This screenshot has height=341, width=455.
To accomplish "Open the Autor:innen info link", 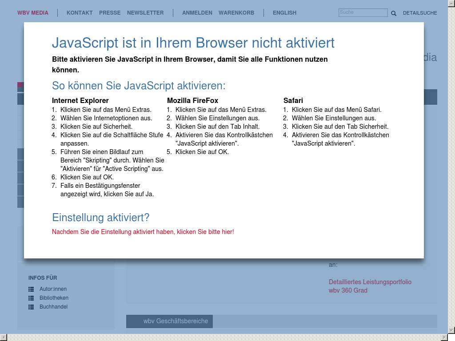I will point(53,289).
